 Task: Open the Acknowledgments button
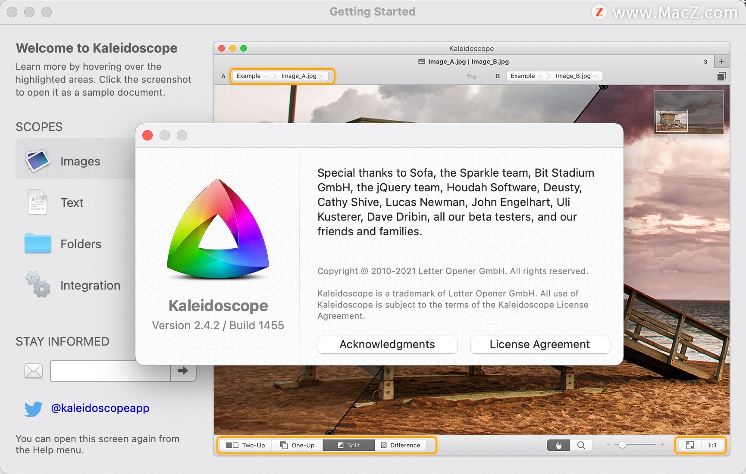387,345
